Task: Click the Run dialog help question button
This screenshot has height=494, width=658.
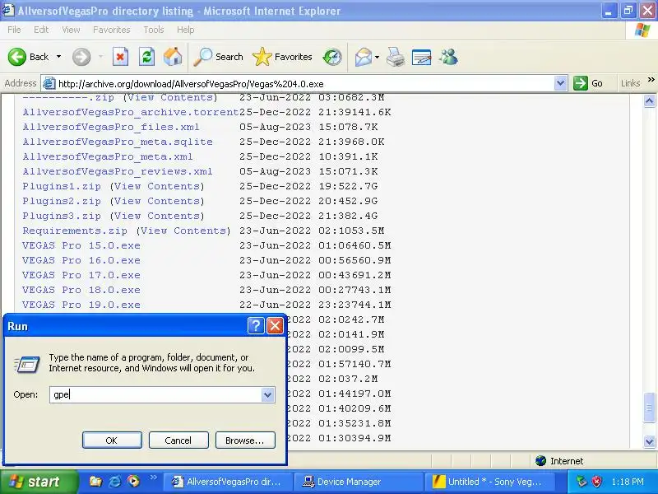Action: click(256, 325)
